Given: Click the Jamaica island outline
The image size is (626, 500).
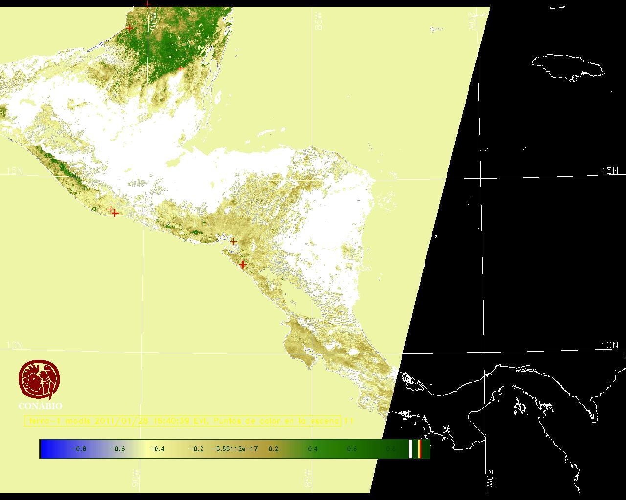Looking at the screenshot, I should tap(567, 66).
